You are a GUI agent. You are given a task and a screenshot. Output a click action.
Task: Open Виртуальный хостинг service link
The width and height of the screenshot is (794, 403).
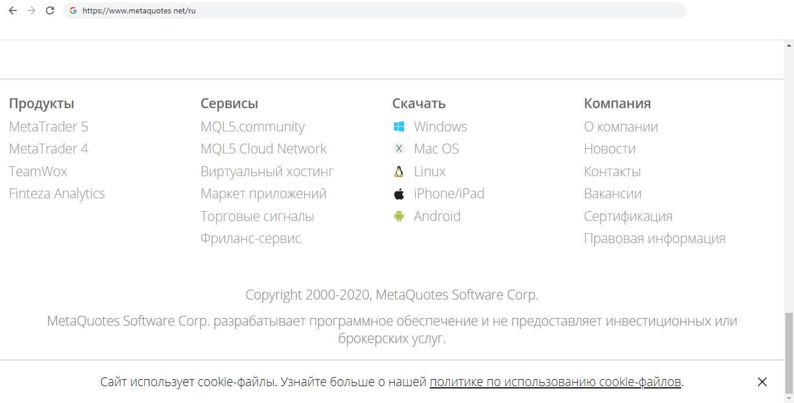click(x=267, y=172)
